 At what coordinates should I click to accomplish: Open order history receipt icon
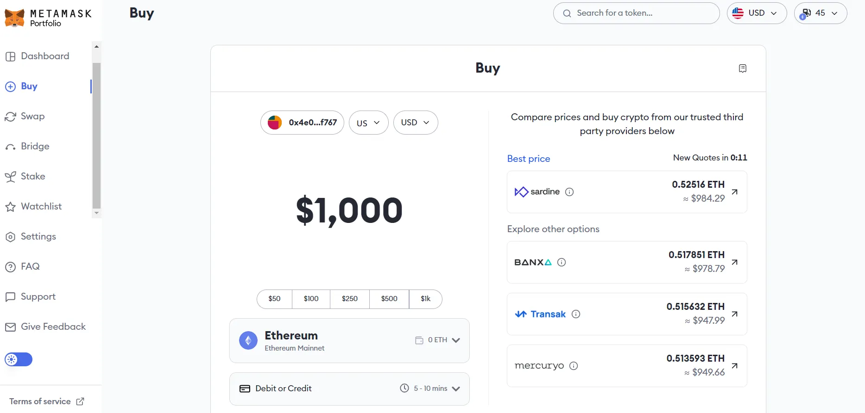coord(742,68)
